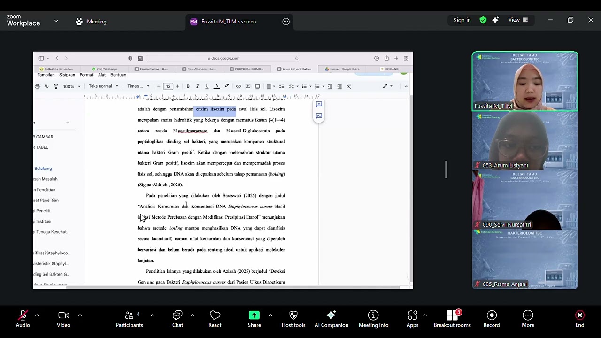
Task: Open the Zoom Chat panel
Action: point(177,319)
